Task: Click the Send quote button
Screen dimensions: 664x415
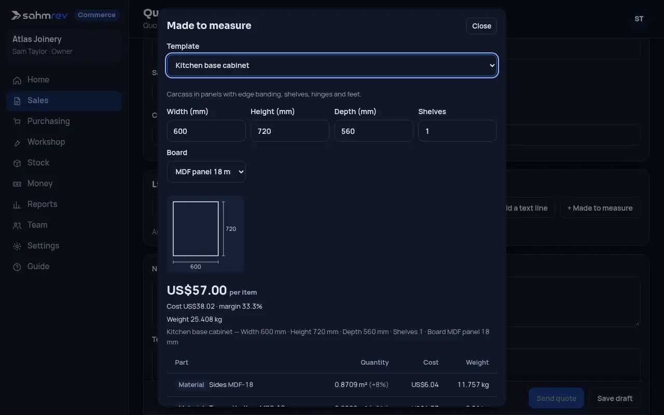Action: (556, 398)
